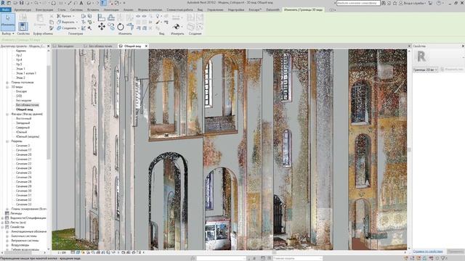Open the Выбор dropdown below Modify
Image resolution: width=465 pixels, height=261 pixels.
(8, 34)
